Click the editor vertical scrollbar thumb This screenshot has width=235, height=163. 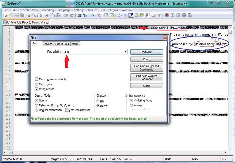230,32
